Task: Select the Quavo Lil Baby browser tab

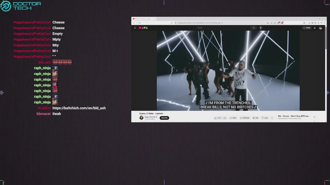Action: [144, 19]
